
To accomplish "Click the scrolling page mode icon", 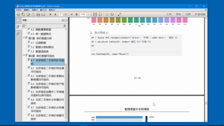I will (95, 14).
